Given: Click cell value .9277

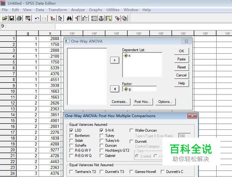Looking at the screenshot, I should tap(50, 150).
